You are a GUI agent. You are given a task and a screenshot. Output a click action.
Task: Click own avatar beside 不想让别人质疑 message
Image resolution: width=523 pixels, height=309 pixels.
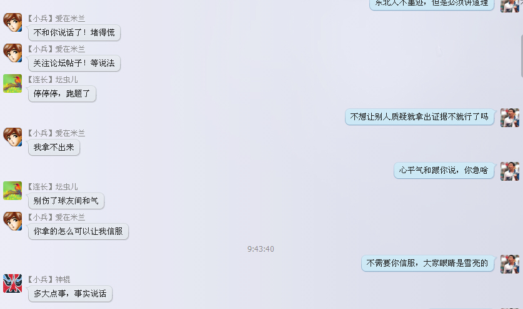click(510, 118)
